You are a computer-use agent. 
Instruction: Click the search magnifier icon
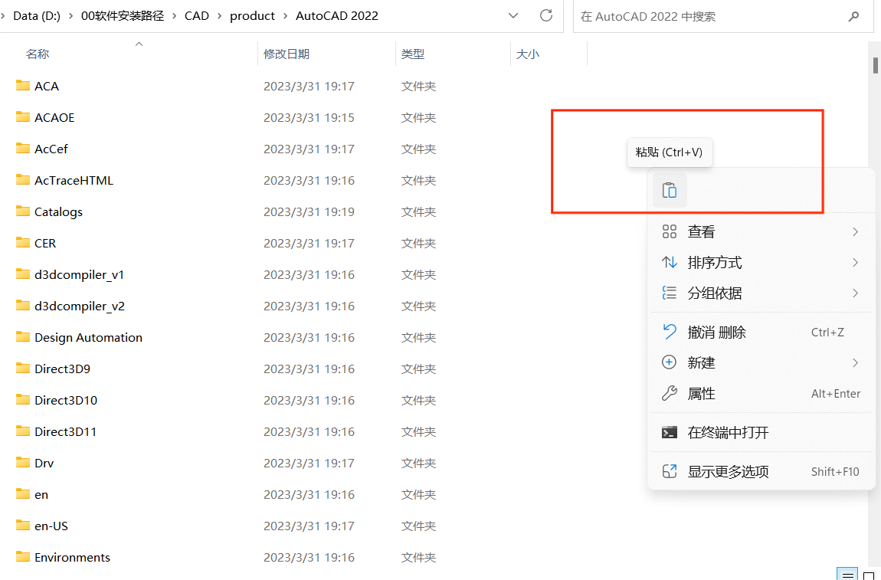pyautogui.click(x=853, y=15)
